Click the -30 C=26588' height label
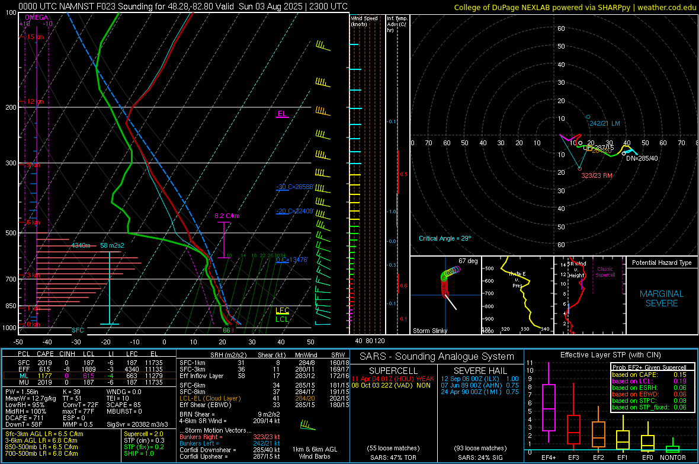Screen dimensions: 699x464 294,187
